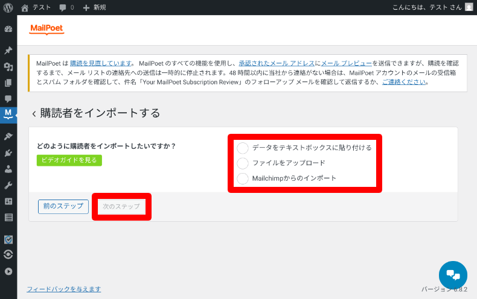The image size is (477, 299).
Task: Open Tools wrench icon in sidebar
Action: (x=8, y=185)
